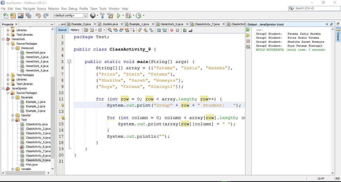This screenshot has height=182, width=341.
Task: Select HomeWork_3.java in project tree
Action: (37, 62)
